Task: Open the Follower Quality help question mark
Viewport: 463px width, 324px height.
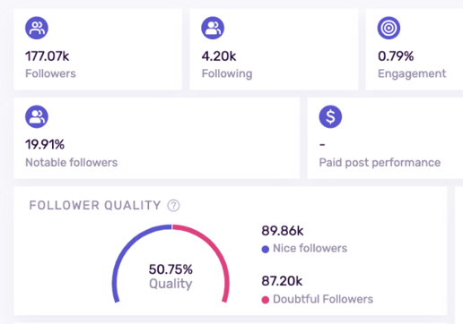Action: point(173,206)
